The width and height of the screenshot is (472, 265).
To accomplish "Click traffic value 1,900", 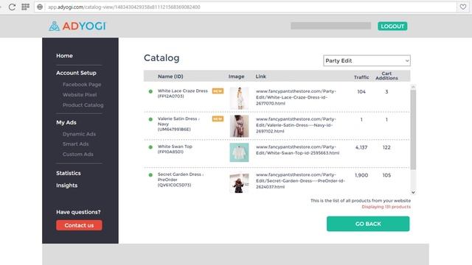I will [x=361, y=175].
